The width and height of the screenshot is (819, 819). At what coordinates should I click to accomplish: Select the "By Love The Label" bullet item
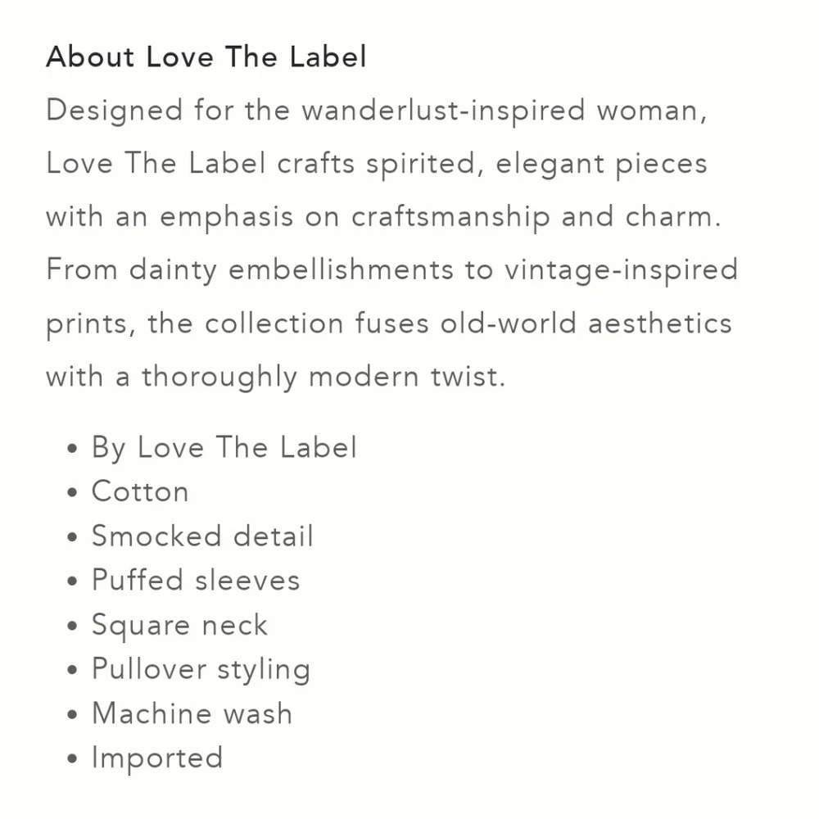(x=224, y=448)
